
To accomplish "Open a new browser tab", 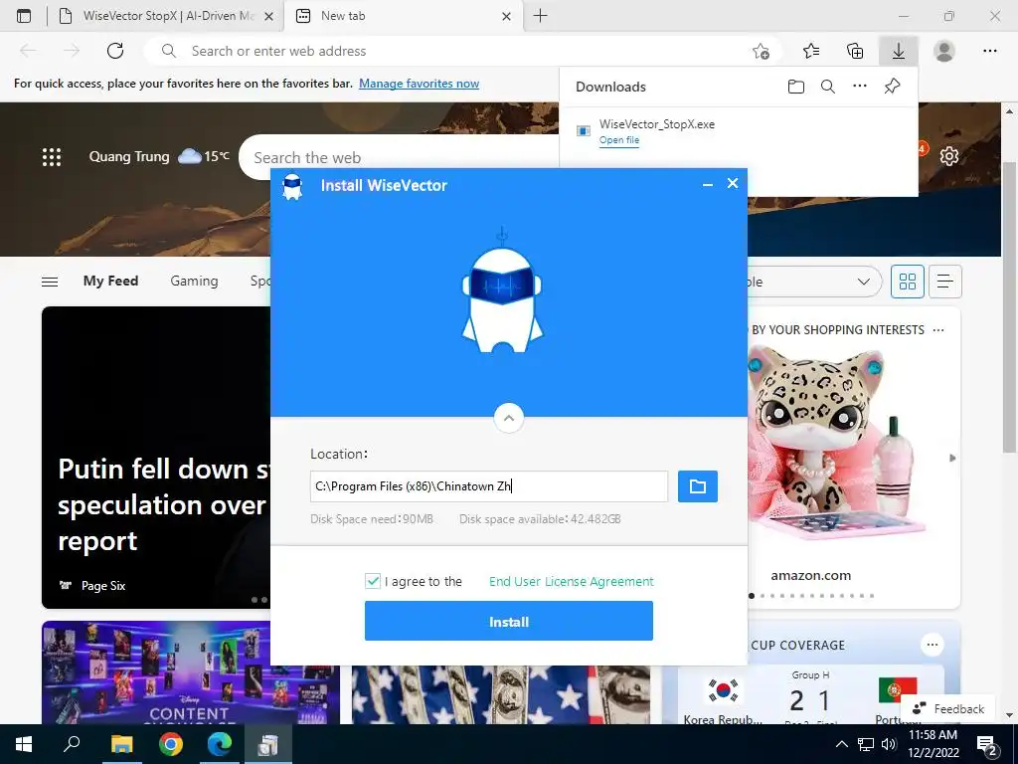I will pyautogui.click(x=540, y=16).
